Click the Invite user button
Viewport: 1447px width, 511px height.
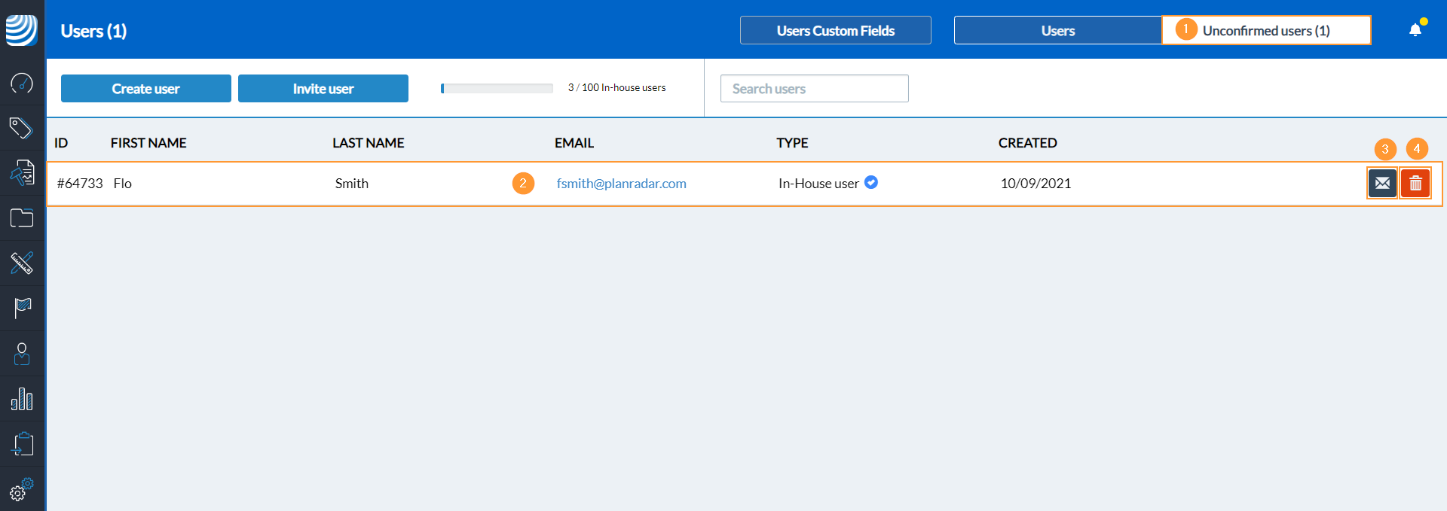click(x=323, y=89)
